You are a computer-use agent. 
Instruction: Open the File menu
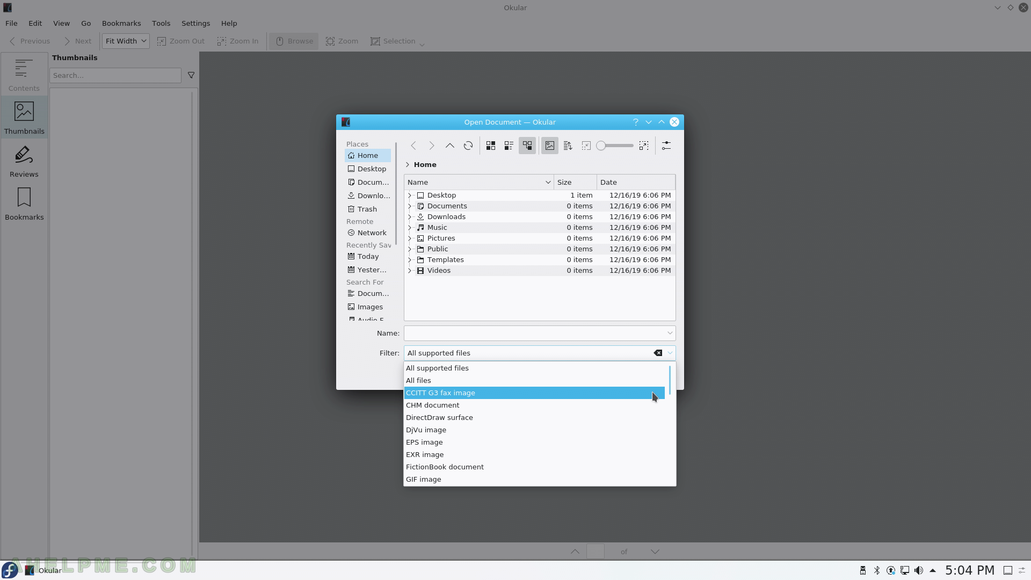pyautogui.click(x=11, y=23)
